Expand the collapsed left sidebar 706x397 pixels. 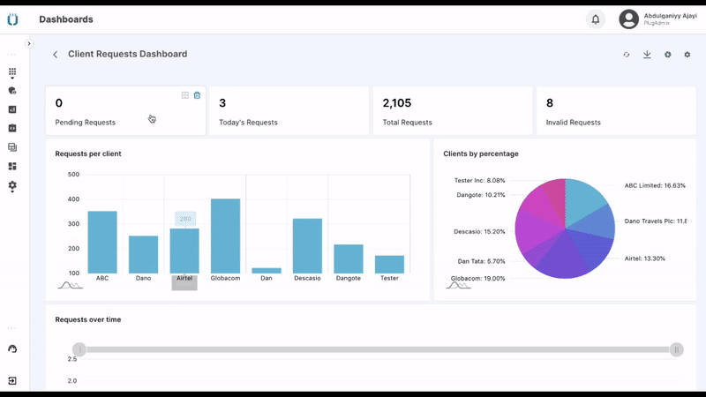pos(29,43)
